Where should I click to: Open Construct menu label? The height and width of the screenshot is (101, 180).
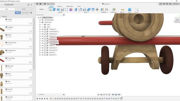[x=114, y=12]
